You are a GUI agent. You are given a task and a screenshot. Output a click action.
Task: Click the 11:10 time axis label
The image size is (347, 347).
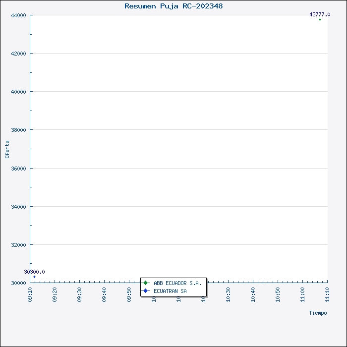tap(328, 294)
